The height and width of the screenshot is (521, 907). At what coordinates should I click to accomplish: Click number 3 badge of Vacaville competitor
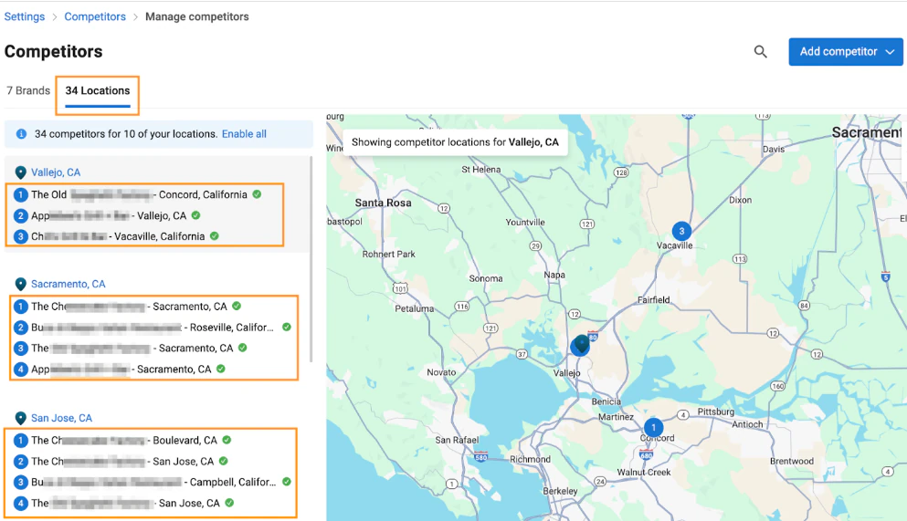pyautogui.click(x=21, y=236)
